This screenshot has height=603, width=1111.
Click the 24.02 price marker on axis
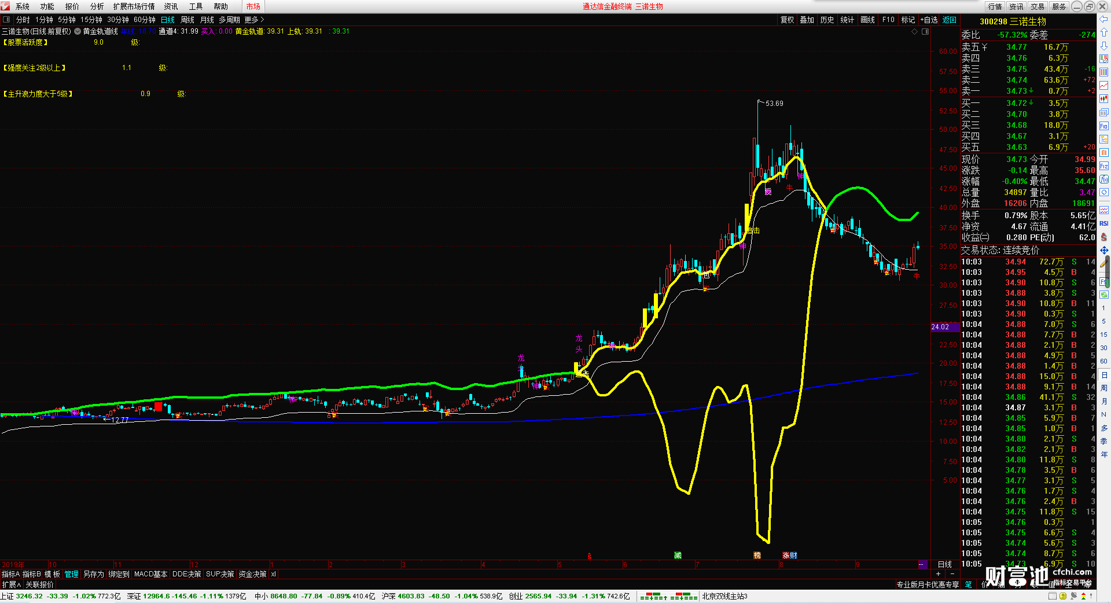point(944,327)
